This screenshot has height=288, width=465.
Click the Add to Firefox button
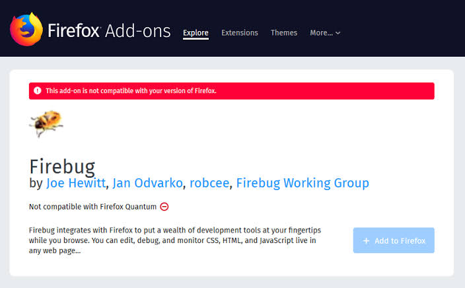(394, 240)
